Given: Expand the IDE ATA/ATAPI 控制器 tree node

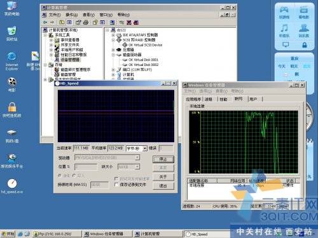Looking at the screenshot, I should [x=113, y=35].
